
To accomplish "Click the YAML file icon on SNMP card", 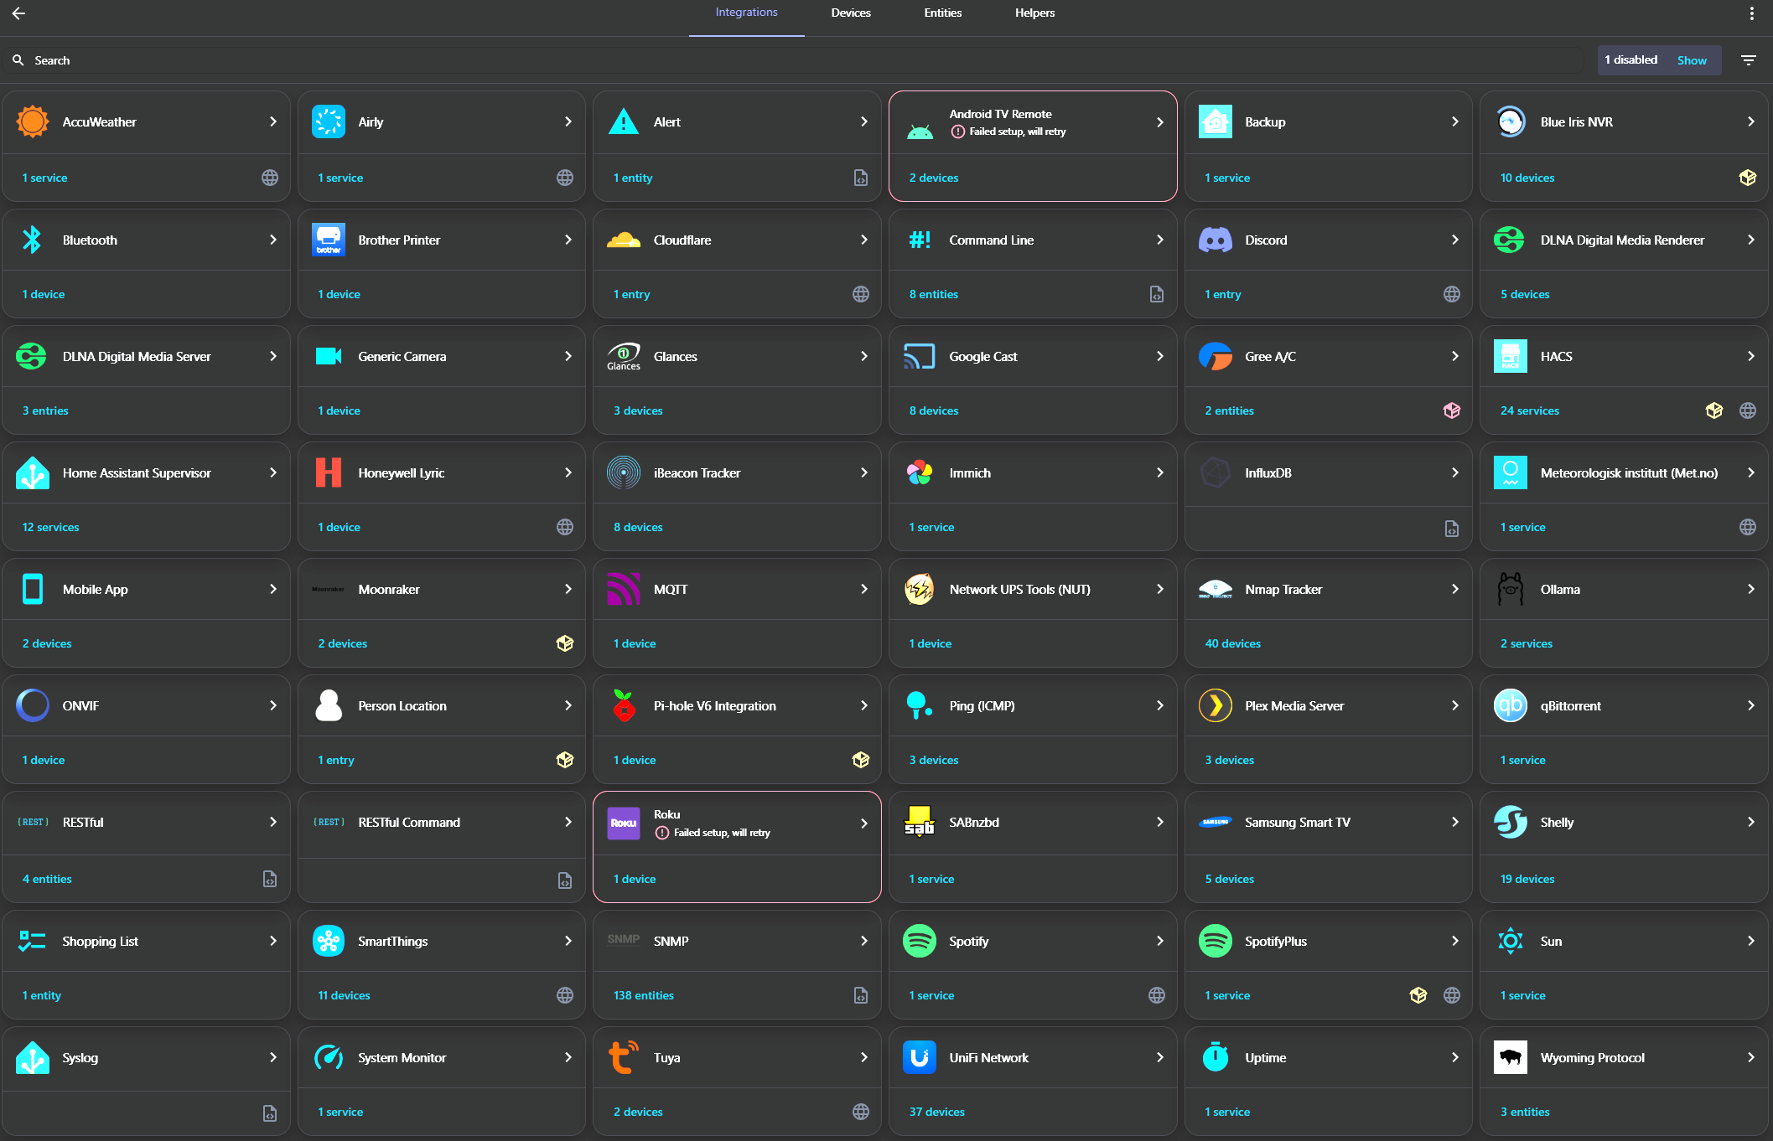I will (861, 995).
